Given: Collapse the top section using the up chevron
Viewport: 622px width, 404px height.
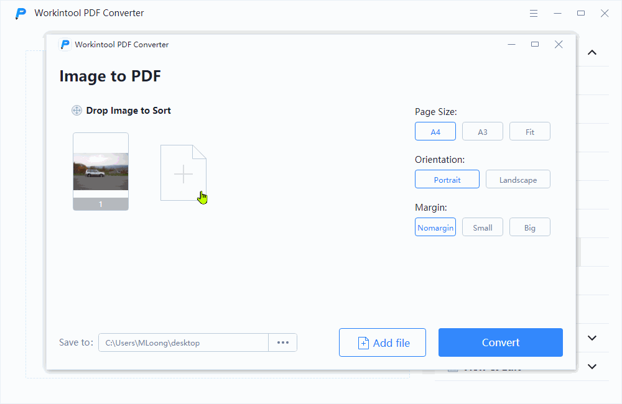Looking at the screenshot, I should [x=592, y=52].
